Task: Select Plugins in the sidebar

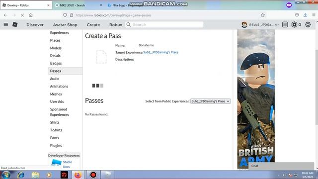Action: tap(56, 146)
